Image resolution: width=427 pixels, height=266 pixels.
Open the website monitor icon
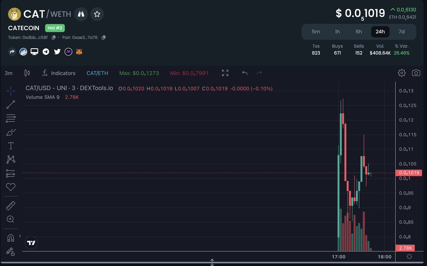(35, 52)
